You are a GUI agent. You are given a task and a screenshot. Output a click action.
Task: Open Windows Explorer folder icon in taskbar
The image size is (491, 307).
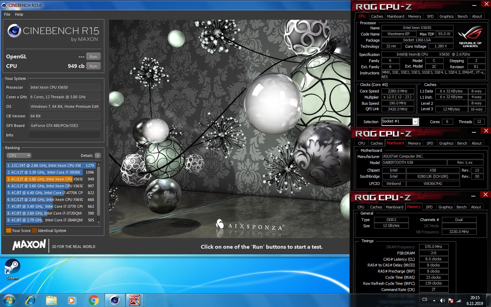click(x=51, y=300)
